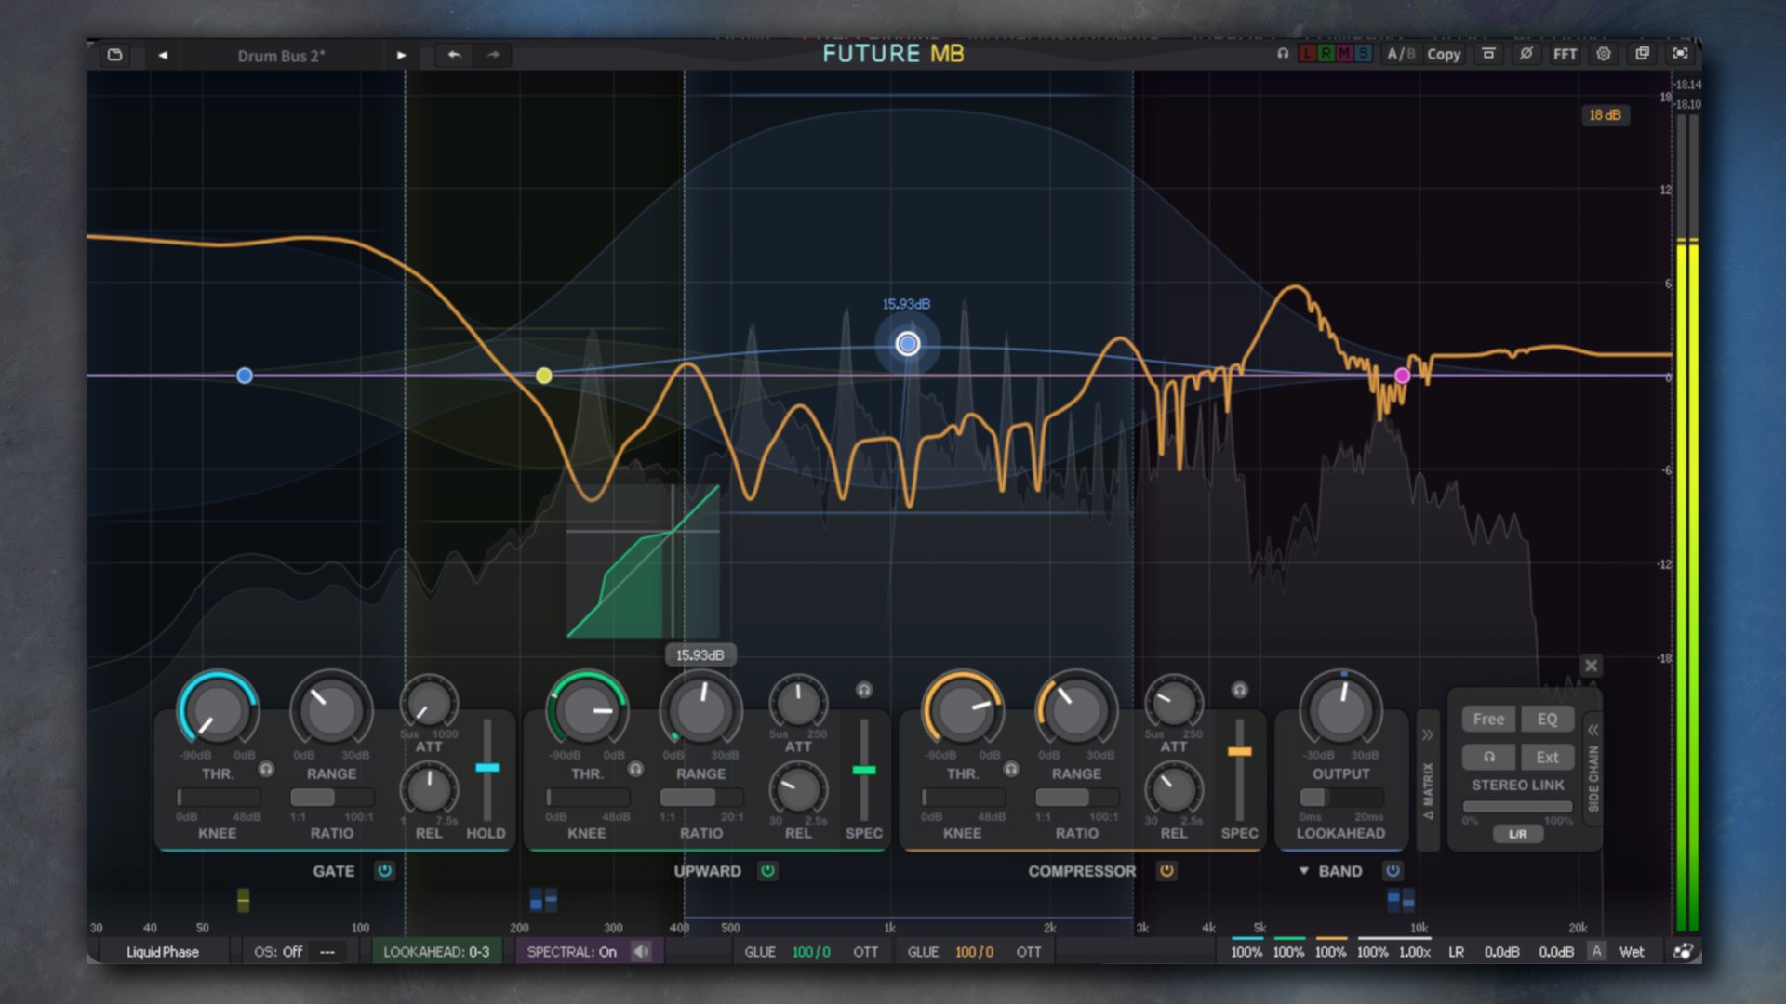
Task: Redo the last change
Action: (x=493, y=55)
